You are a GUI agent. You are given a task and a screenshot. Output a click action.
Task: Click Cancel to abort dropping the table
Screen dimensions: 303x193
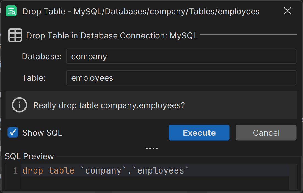(x=266, y=133)
